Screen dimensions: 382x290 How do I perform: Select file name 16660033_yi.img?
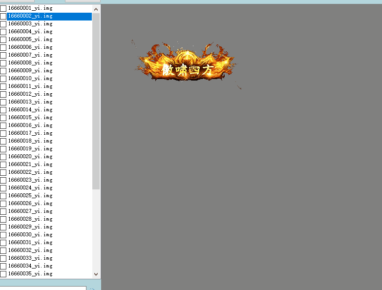pos(30,258)
